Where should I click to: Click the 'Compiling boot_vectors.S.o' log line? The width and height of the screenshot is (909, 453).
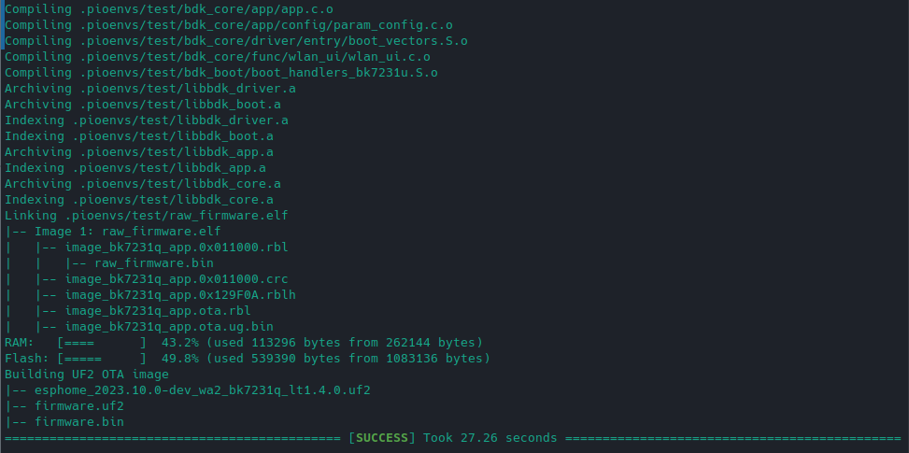pos(236,41)
